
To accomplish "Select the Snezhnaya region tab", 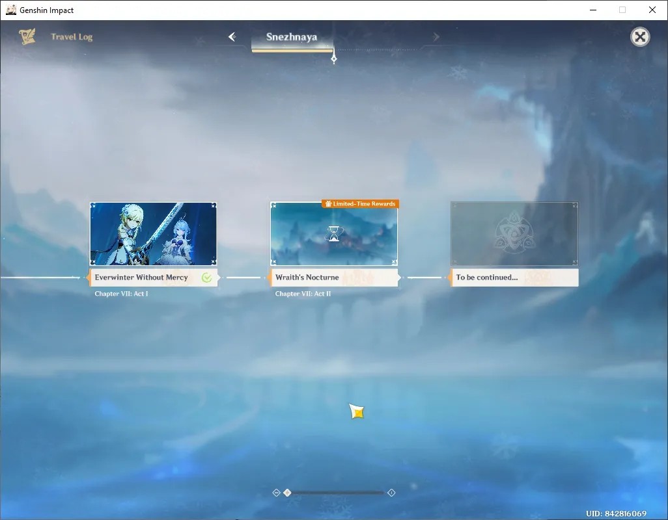I will pyautogui.click(x=292, y=37).
